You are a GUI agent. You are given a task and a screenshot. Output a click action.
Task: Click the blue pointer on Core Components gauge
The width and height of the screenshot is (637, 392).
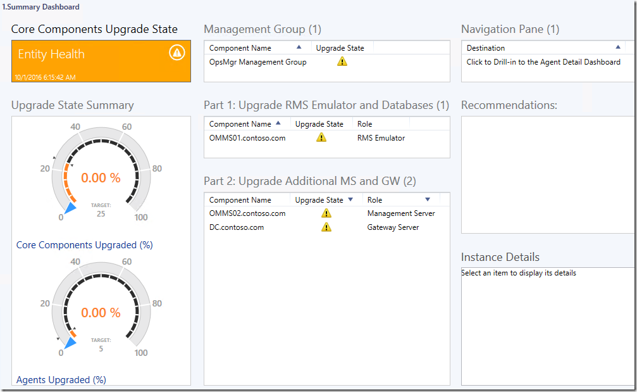pos(70,208)
